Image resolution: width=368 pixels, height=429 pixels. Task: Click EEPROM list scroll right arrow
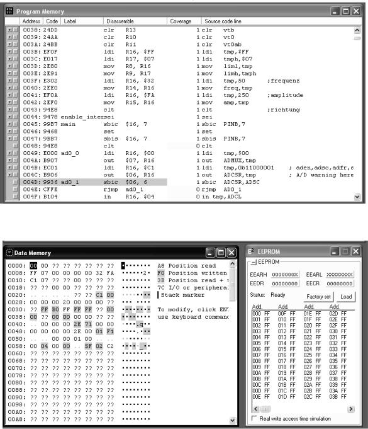coord(350,409)
